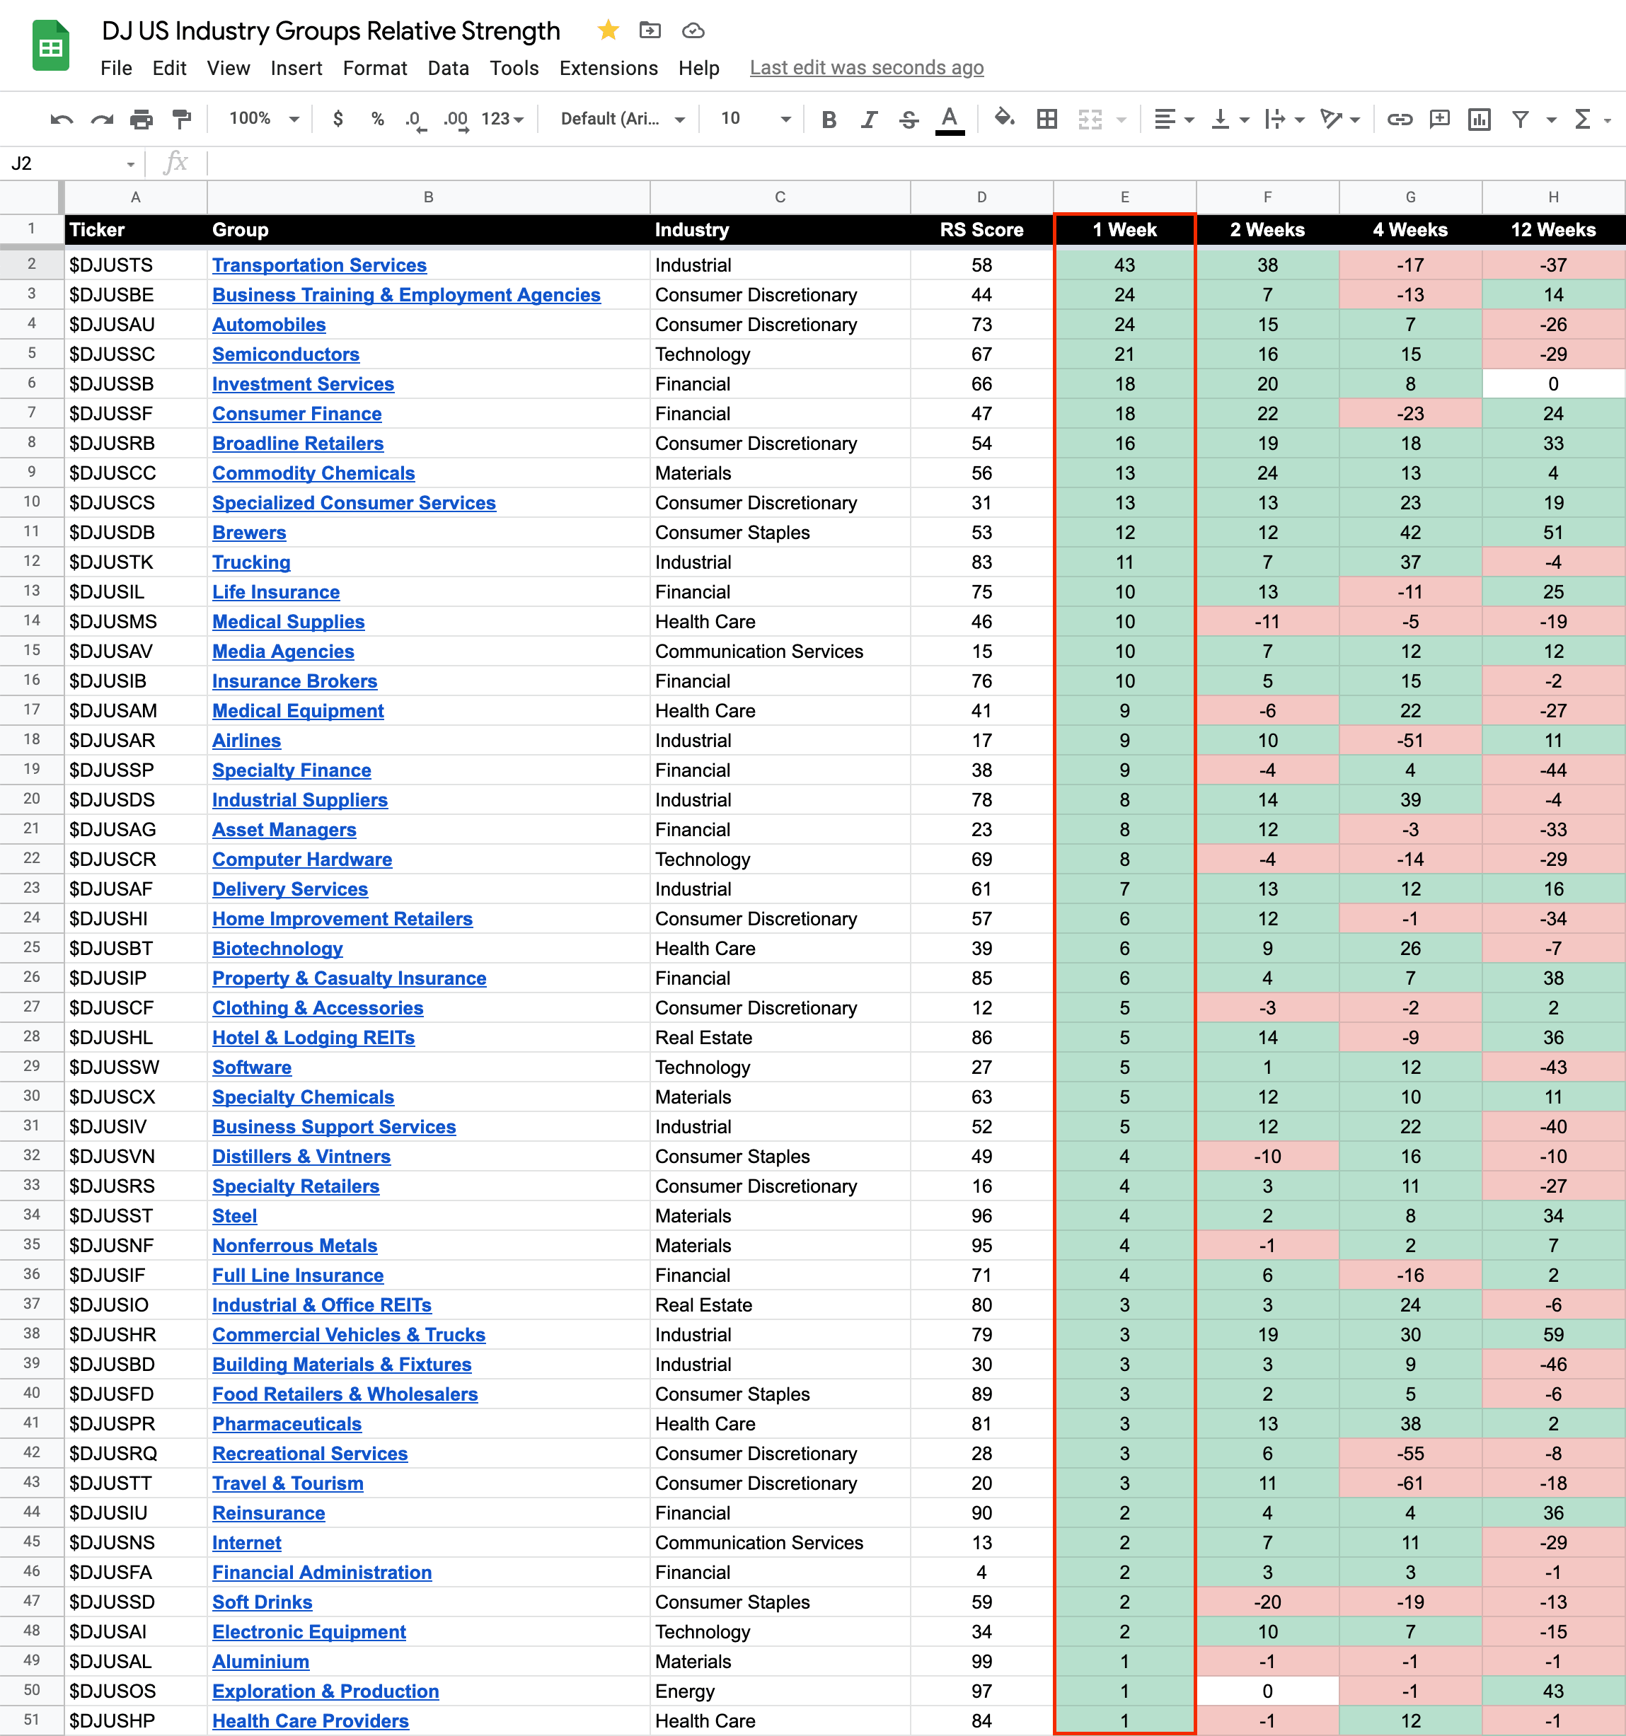Select the RS Score header cell
The image size is (1626, 1736).
point(981,231)
